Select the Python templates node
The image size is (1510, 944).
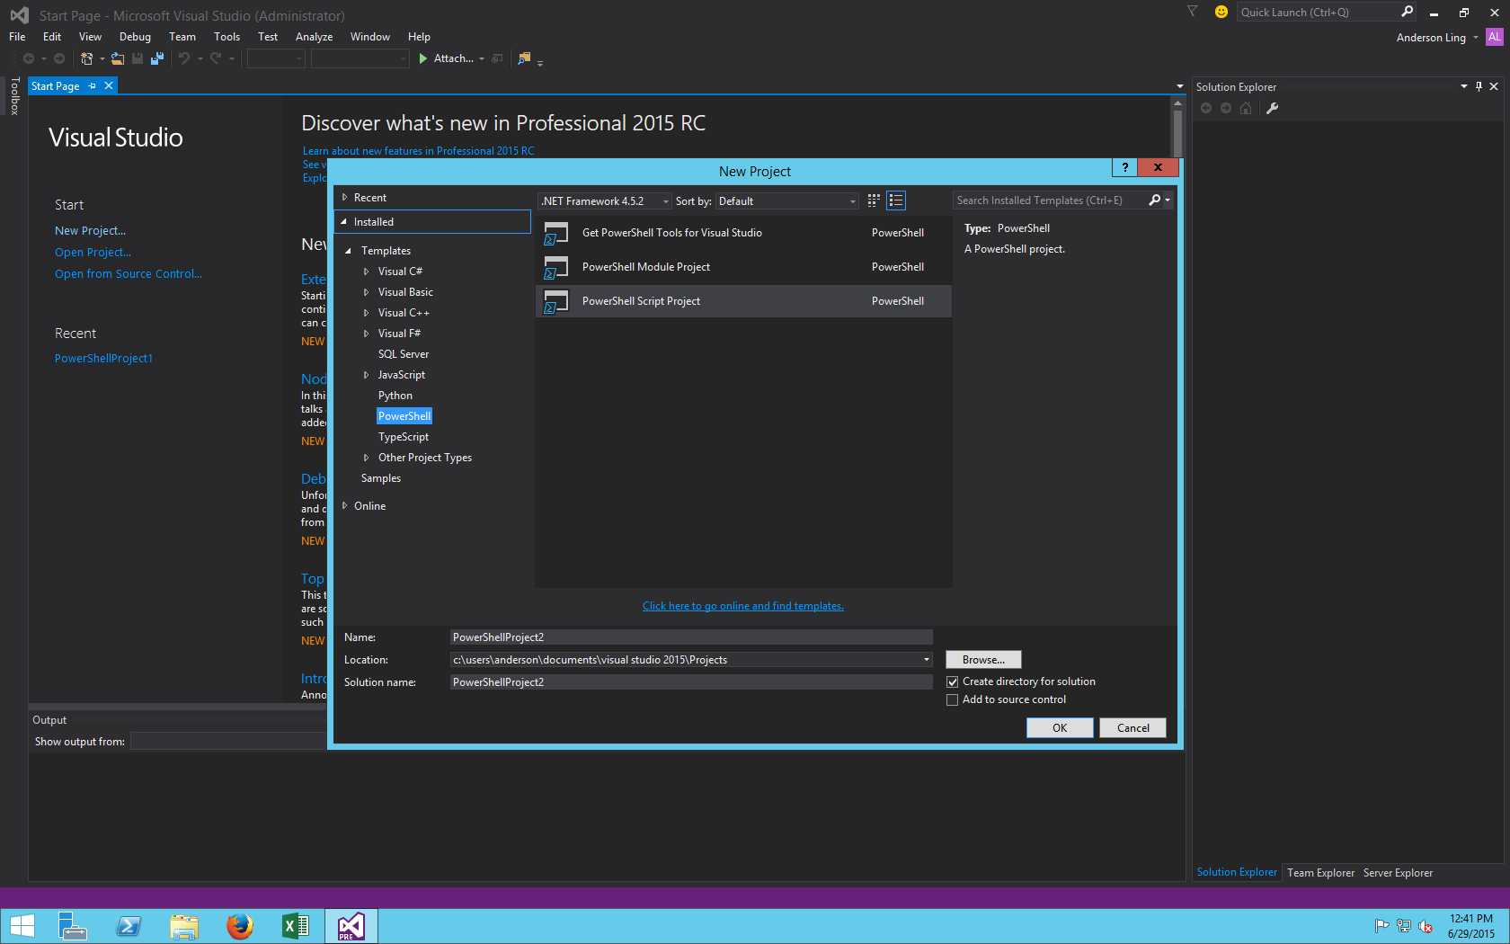[395, 396]
